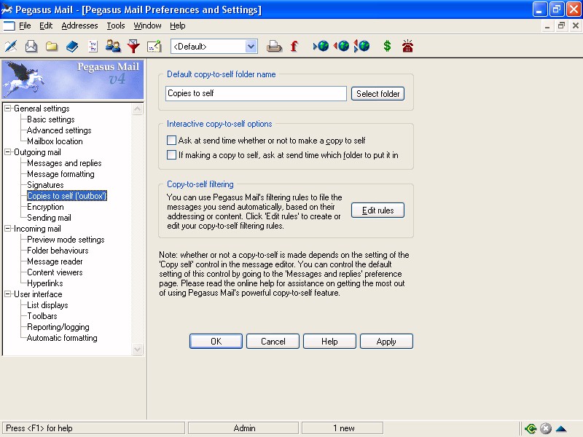Open 'Messages and replies' settings page
The height and width of the screenshot is (437, 583).
tap(64, 163)
